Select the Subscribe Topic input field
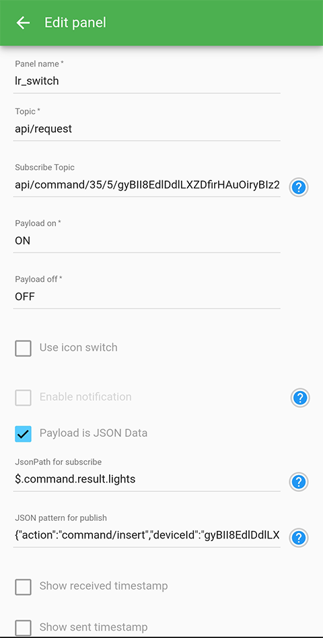The image size is (323, 638). pyautogui.click(x=147, y=185)
